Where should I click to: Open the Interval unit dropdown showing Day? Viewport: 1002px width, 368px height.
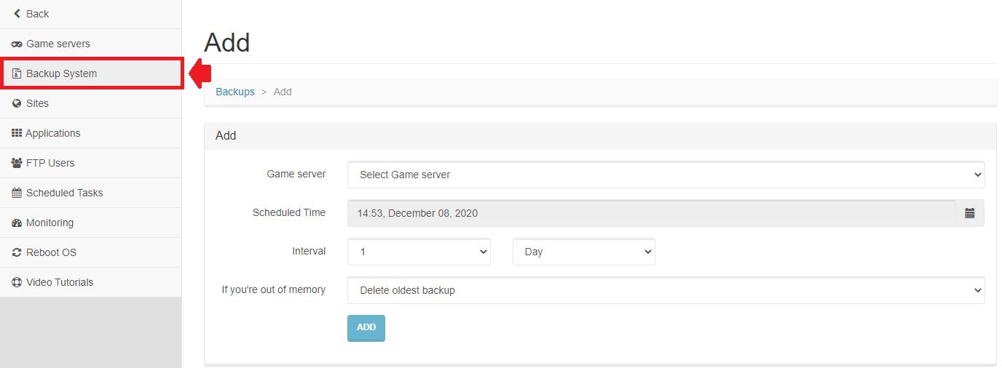[584, 252]
